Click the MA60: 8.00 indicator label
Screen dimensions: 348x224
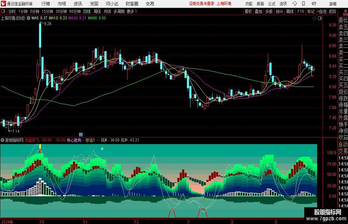pyautogui.click(x=97, y=18)
